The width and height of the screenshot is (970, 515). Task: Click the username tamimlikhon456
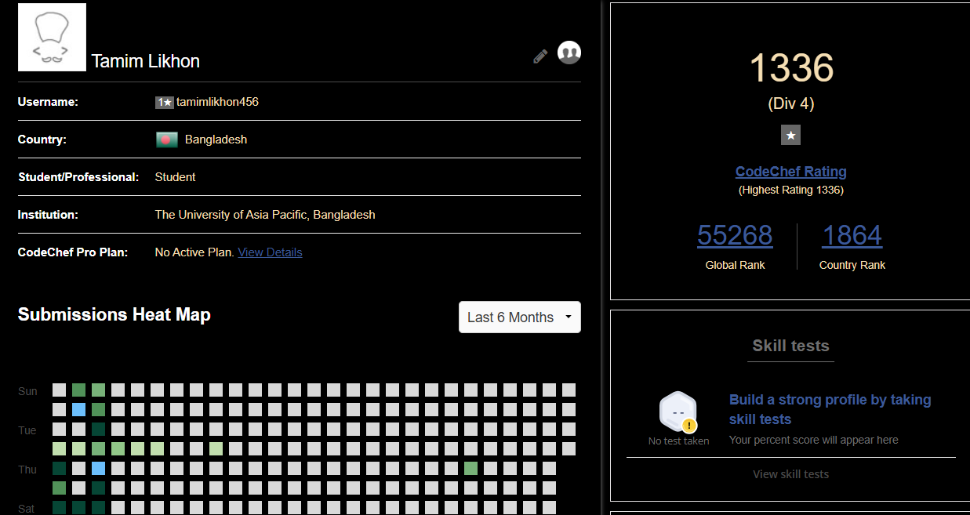[x=217, y=102]
